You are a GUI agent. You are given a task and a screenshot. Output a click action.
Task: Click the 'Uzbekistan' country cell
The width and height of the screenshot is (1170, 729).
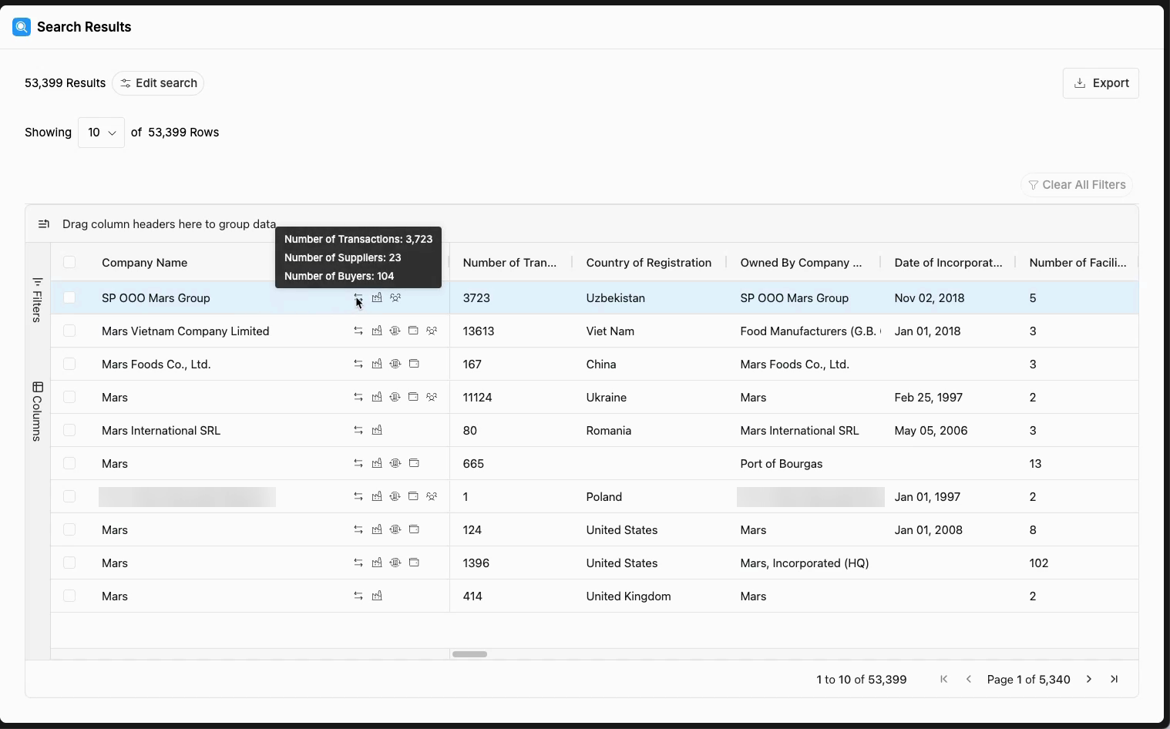pyautogui.click(x=615, y=297)
